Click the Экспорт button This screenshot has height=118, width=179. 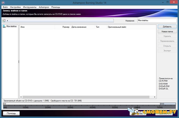pyautogui.click(x=167, y=51)
